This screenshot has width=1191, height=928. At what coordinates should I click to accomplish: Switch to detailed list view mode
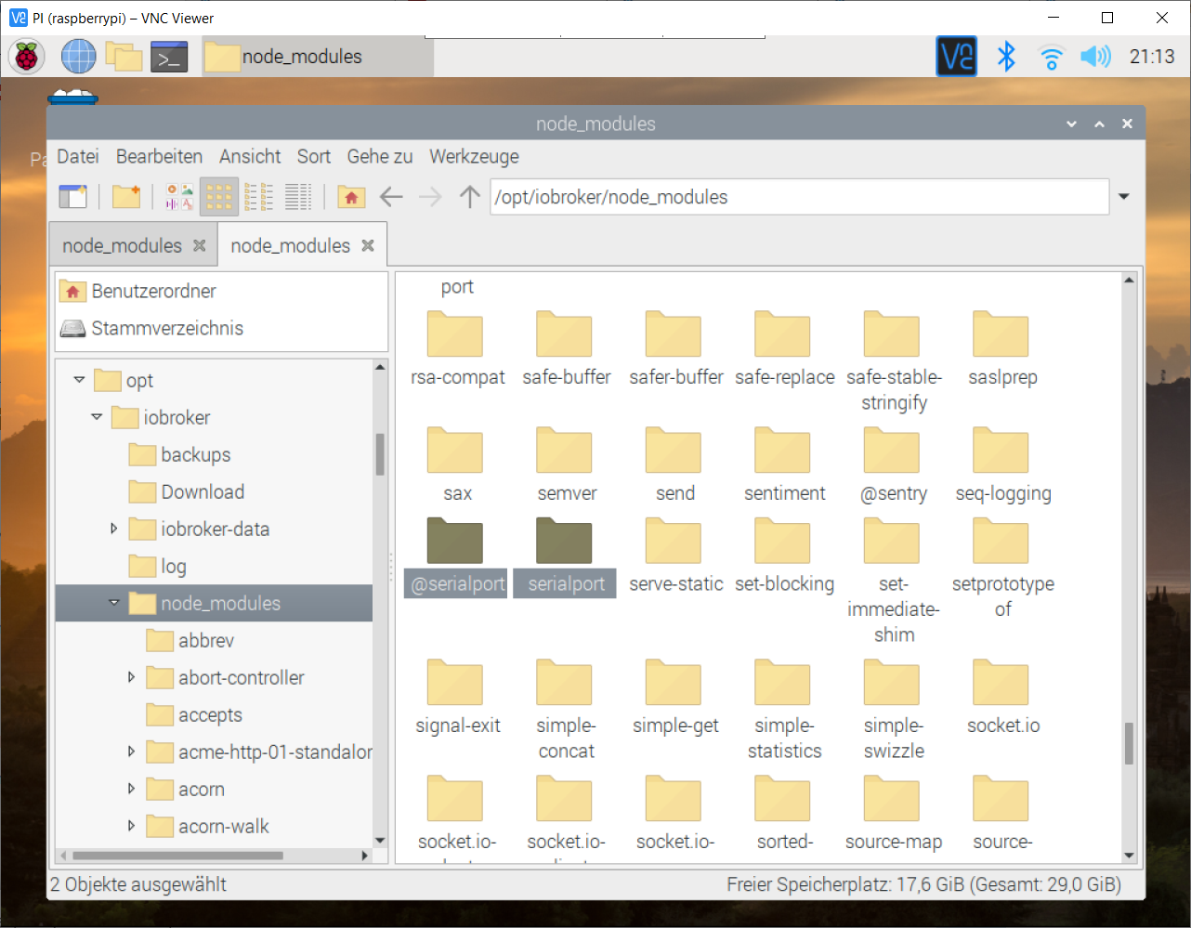coord(298,196)
